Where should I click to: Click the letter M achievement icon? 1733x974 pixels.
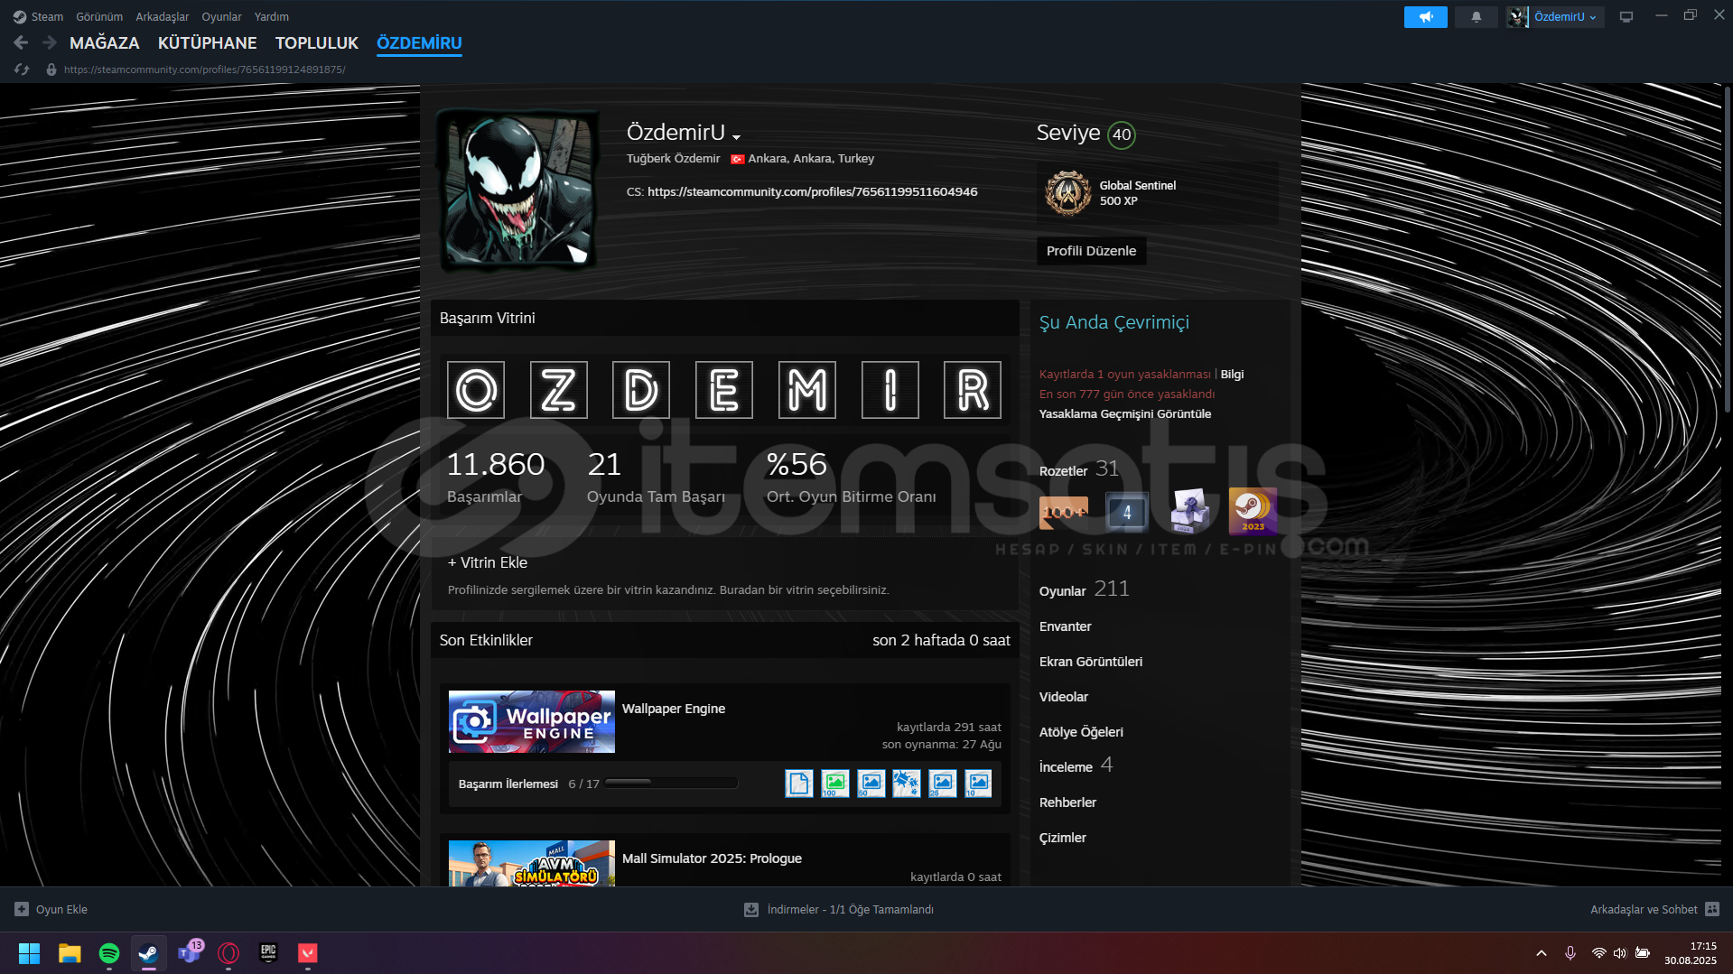pyautogui.click(x=807, y=390)
